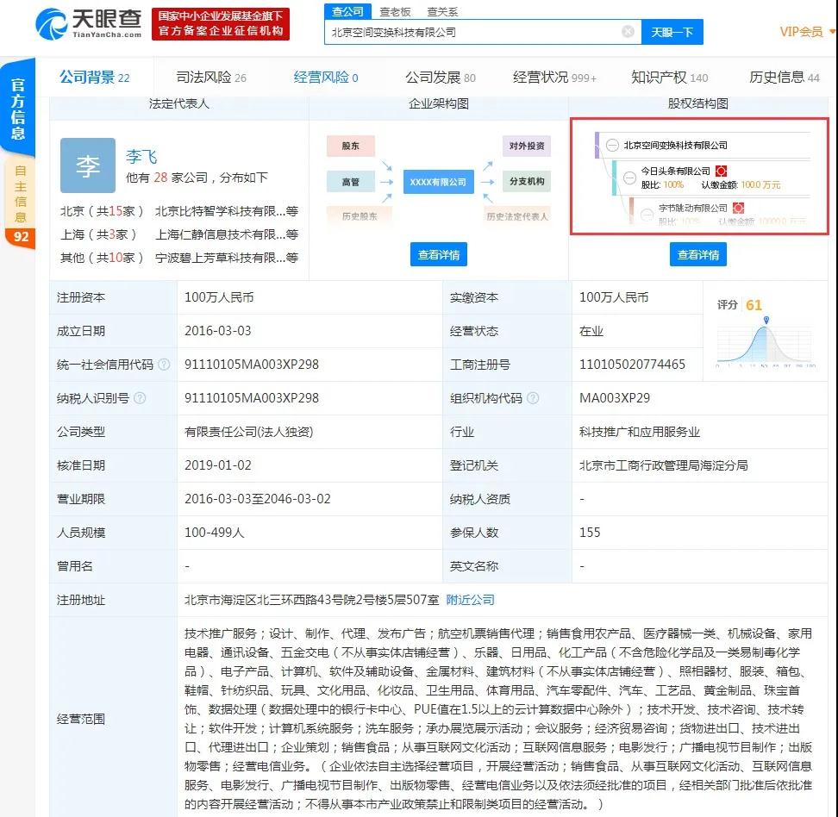Select the registered address text
The image size is (838, 817).
[311, 600]
